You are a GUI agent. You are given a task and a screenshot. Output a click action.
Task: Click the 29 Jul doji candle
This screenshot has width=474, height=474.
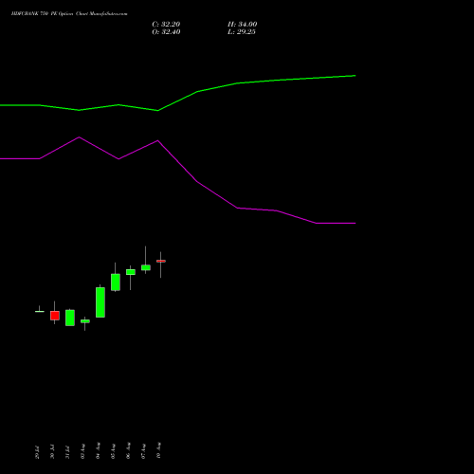tap(40, 311)
